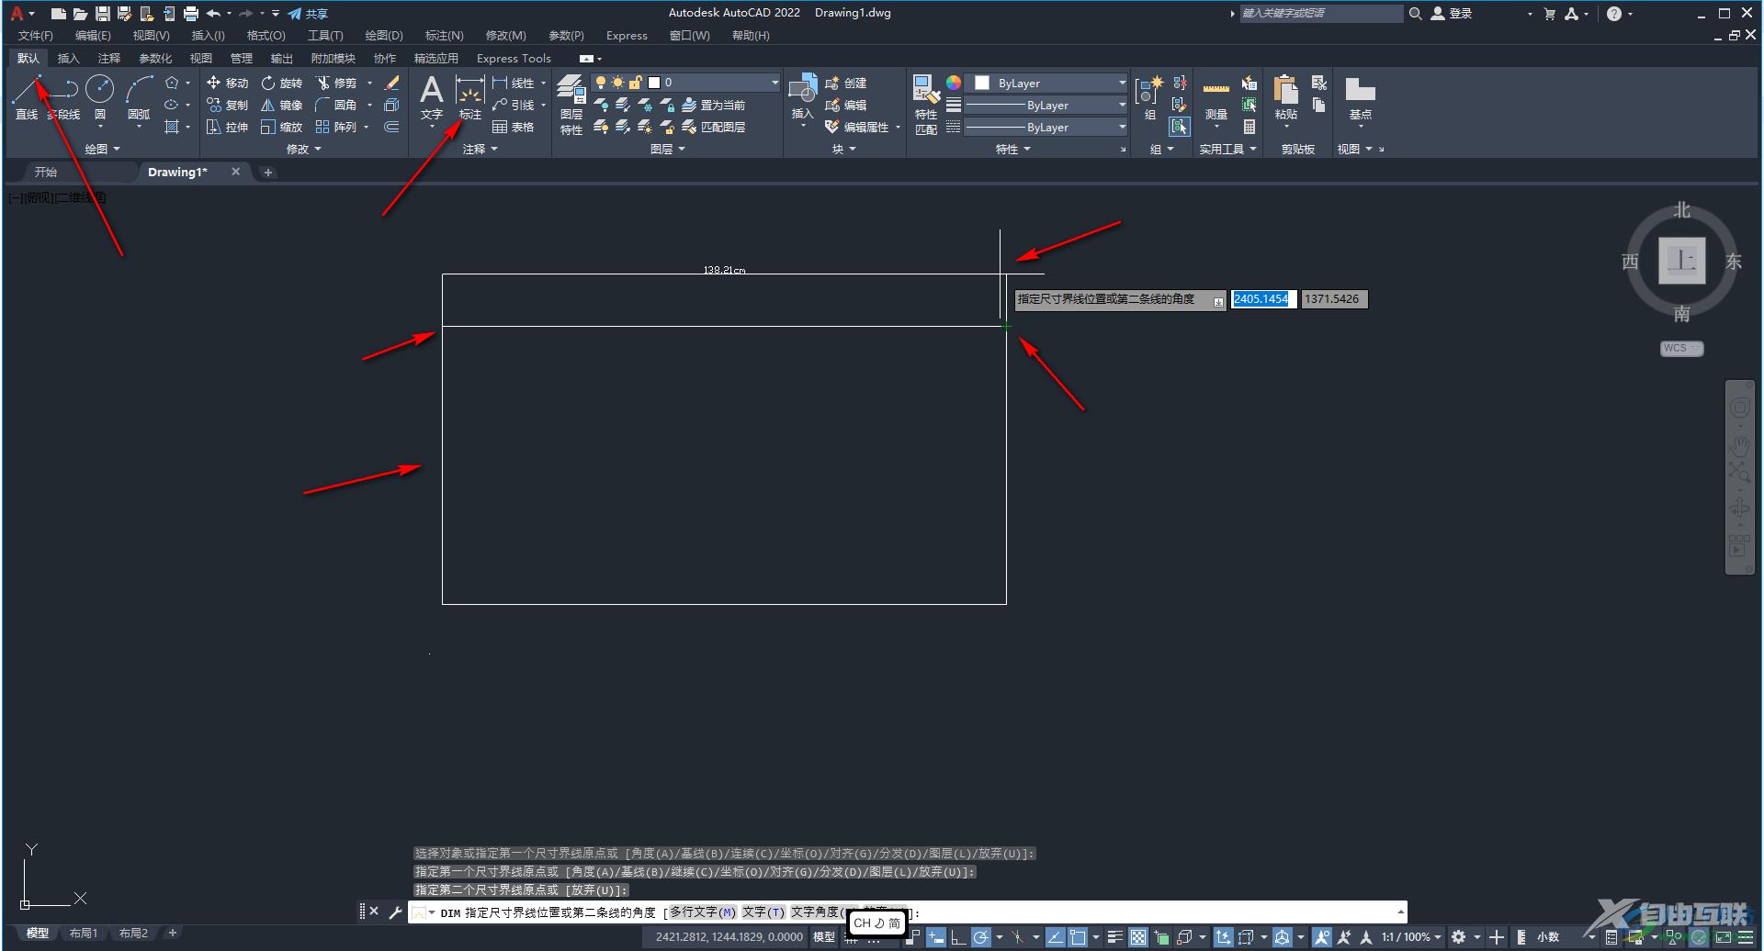Image resolution: width=1764 pixels, height=951 pixels.
Task: Click the 文字 text tool
Action: tap(431, 98)
